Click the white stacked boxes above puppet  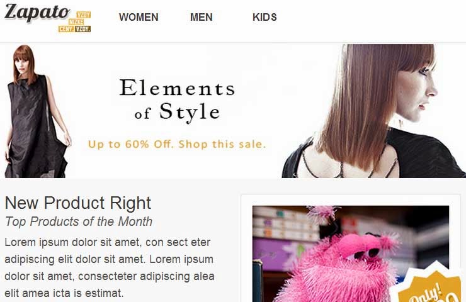click(x=285, y=224)
